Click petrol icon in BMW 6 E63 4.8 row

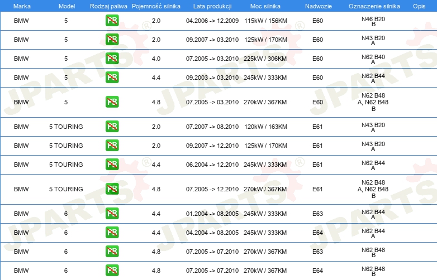click(112, 252)
